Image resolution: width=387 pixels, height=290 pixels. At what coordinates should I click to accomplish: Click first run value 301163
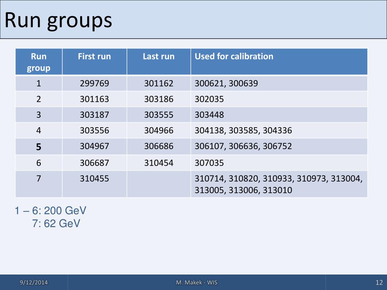coord(94,99)
